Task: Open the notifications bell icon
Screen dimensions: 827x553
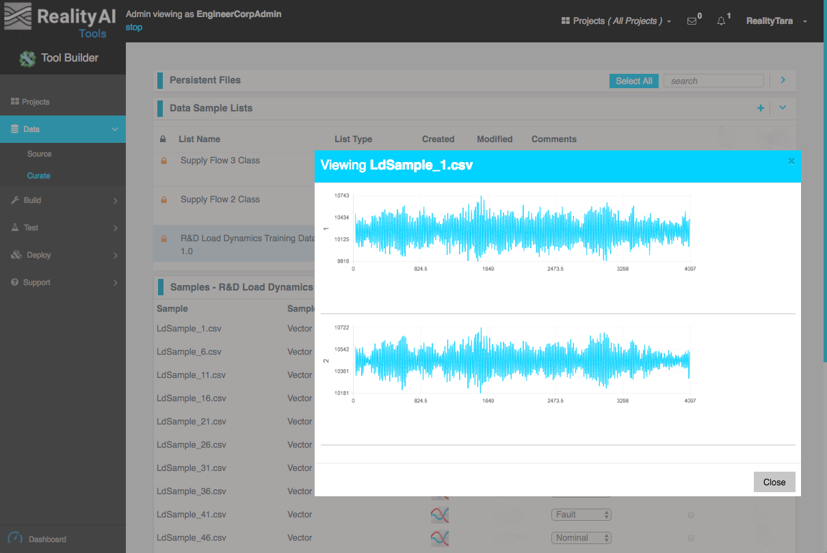Action: tap(721, 21)
